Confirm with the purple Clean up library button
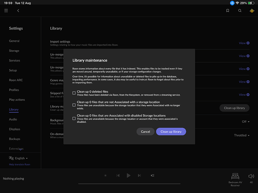This screenshot has height=193, width=258. pyautogui.click(x=171, y=132)
